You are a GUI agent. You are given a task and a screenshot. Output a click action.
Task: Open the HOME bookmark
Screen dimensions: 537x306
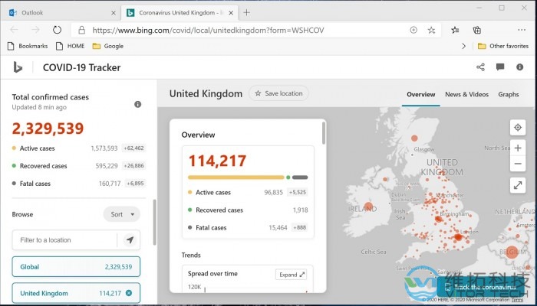pos(71,46)
